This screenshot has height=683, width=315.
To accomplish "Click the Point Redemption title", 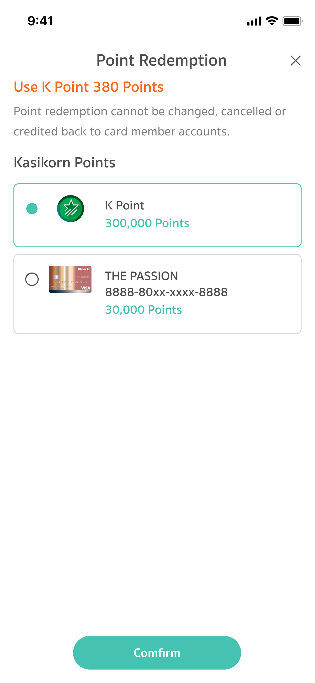I will pos(162,60).
